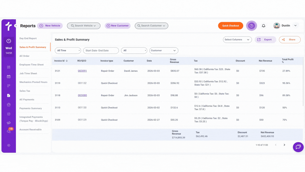Sort by Invoice Id column arrow
This screenshot has width=305, height=172.
coord(67,61)
